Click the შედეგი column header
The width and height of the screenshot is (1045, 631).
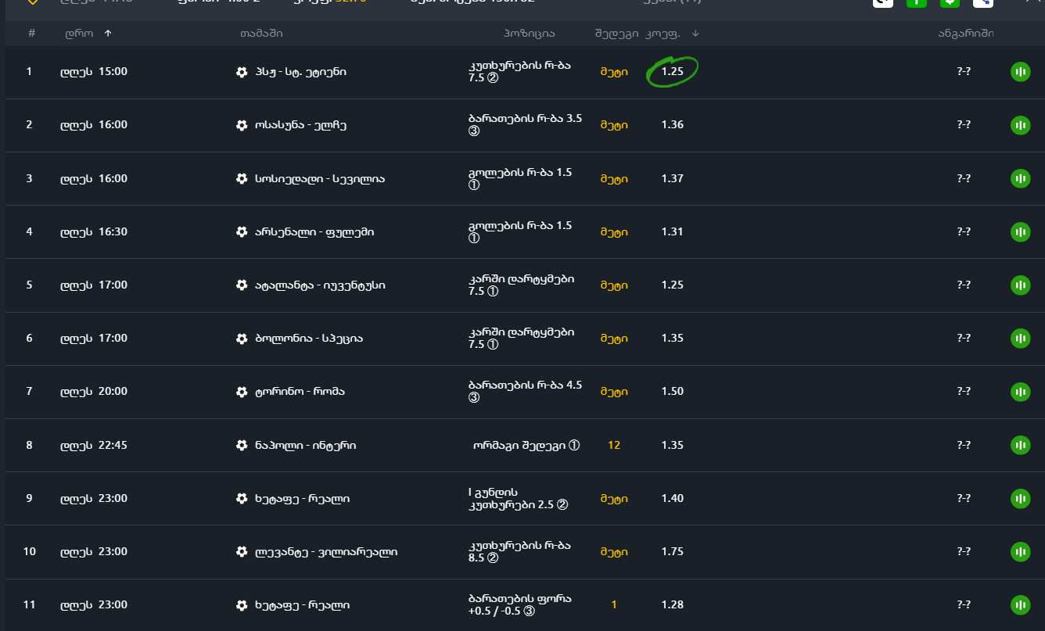[616, 34]
